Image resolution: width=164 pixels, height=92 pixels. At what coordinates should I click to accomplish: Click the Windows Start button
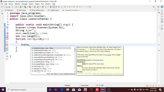pos(3,90)
